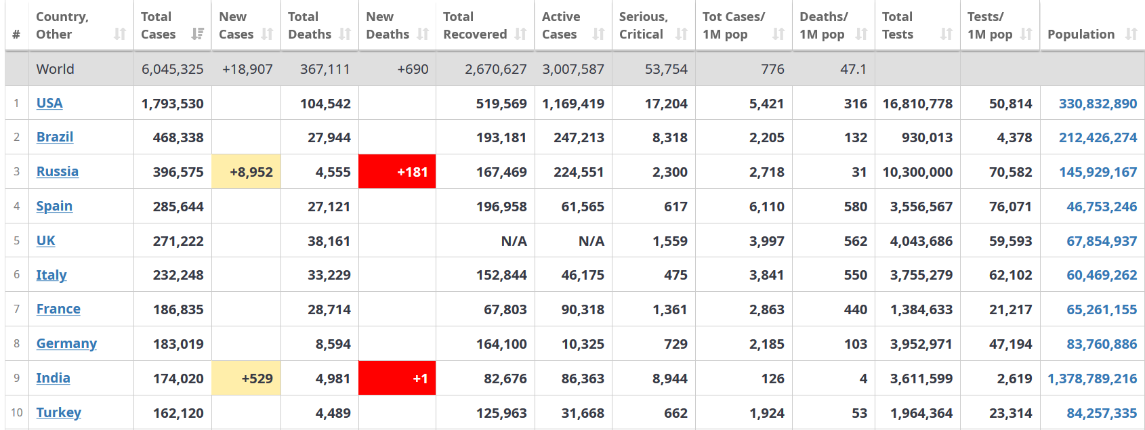
Task: Select India tests per million 2,619
Action: (x=1014, y=379)
